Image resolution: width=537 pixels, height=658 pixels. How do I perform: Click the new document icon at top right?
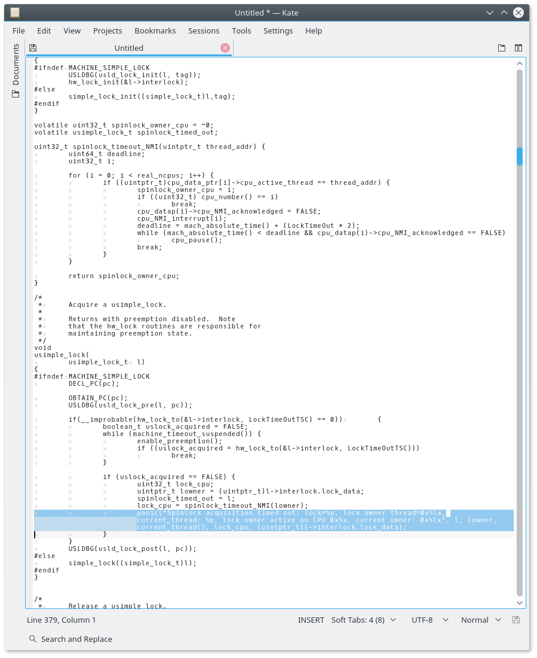(501, 48)
